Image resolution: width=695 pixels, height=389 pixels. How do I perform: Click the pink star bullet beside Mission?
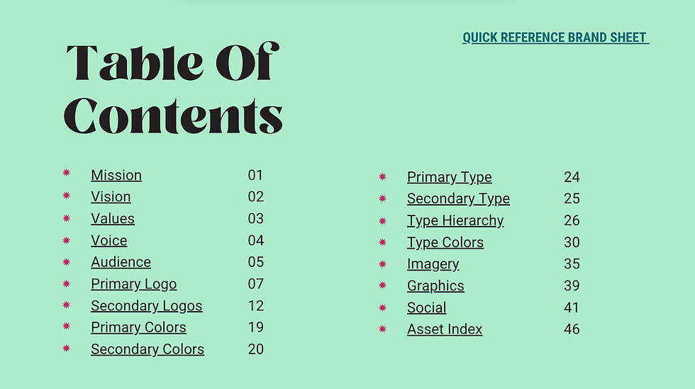point(67,172)
